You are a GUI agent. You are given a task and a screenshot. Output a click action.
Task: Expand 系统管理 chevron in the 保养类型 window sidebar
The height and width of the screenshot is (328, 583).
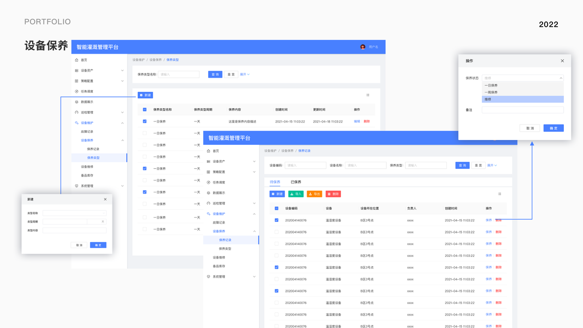coord(122,185)
